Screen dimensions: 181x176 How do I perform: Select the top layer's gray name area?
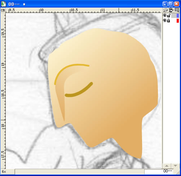click(174, 16)
